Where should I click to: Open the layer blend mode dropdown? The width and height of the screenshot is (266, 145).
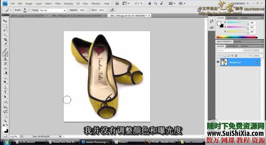230,50
